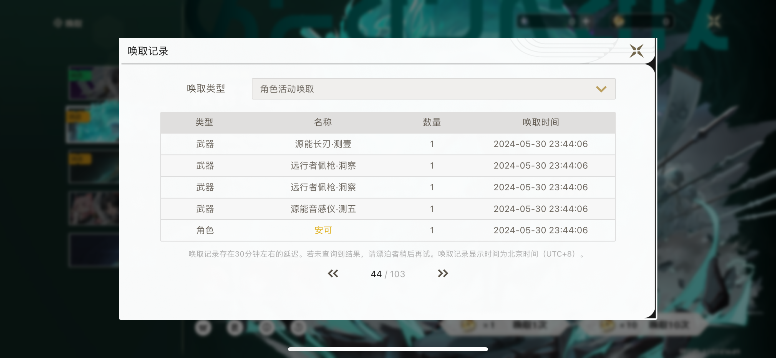Image resolution: width=776 pixels, height=358 pixels.
Task: Tap the fourth circular icon below the dialog
Action: click(x=299, y=327)
